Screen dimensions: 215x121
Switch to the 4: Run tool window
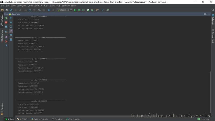9,119
